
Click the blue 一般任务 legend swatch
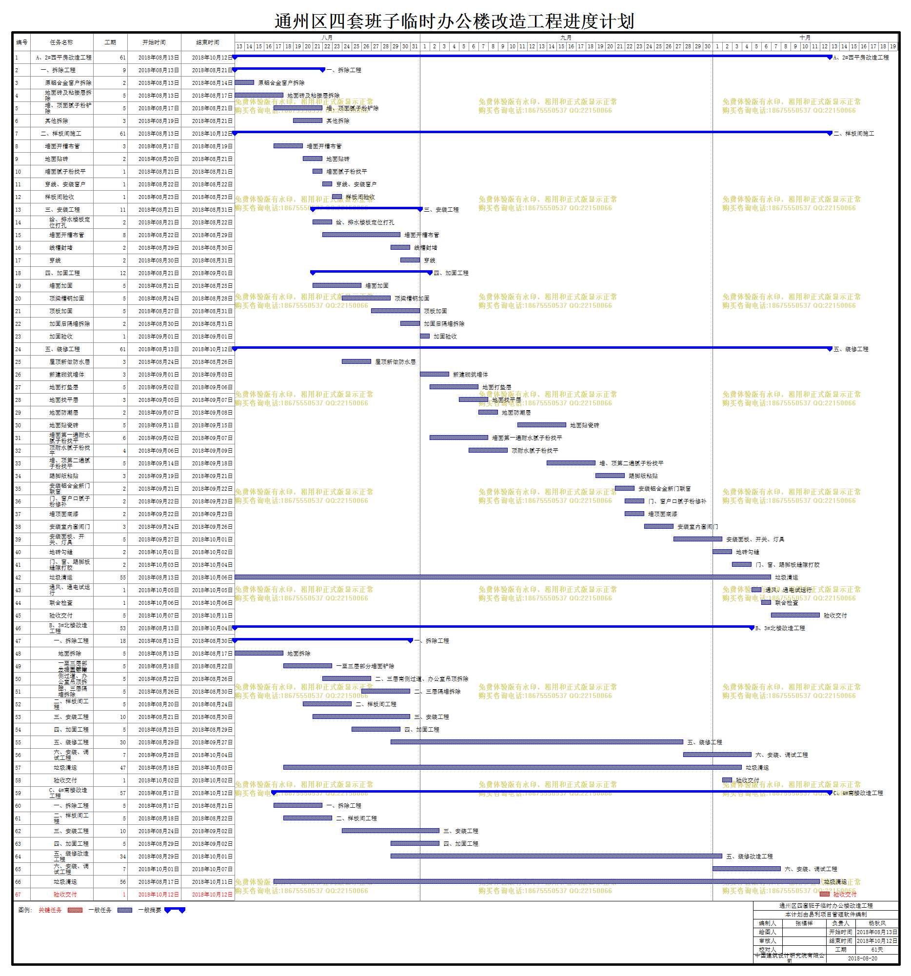(x=125, y=910)
